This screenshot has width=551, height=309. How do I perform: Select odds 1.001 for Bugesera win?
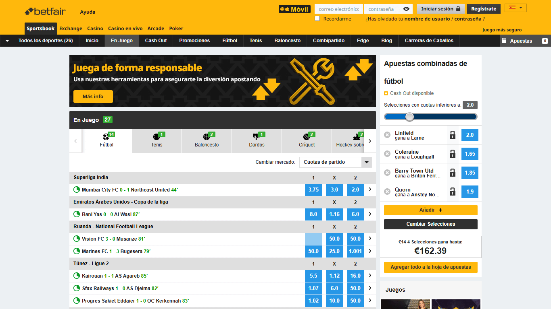[x=355, y=251]
